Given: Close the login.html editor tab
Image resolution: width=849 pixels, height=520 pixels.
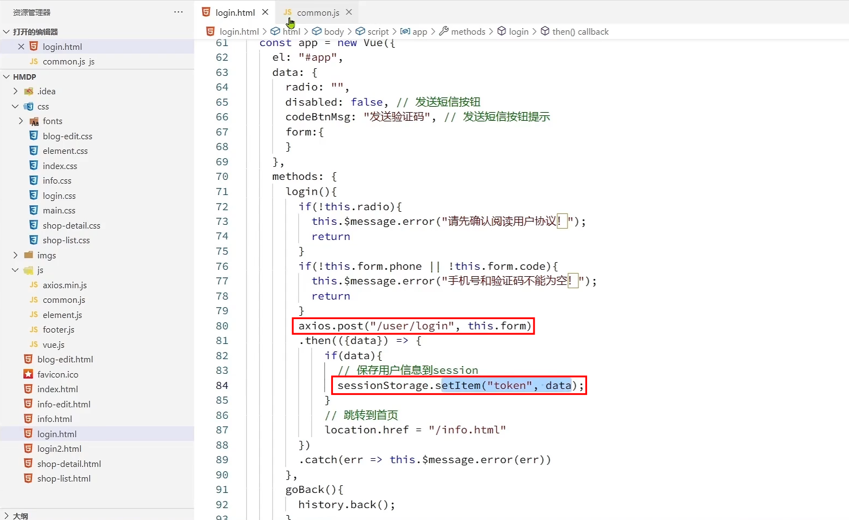Looking at the screenshot, I should tap(265, 12).
